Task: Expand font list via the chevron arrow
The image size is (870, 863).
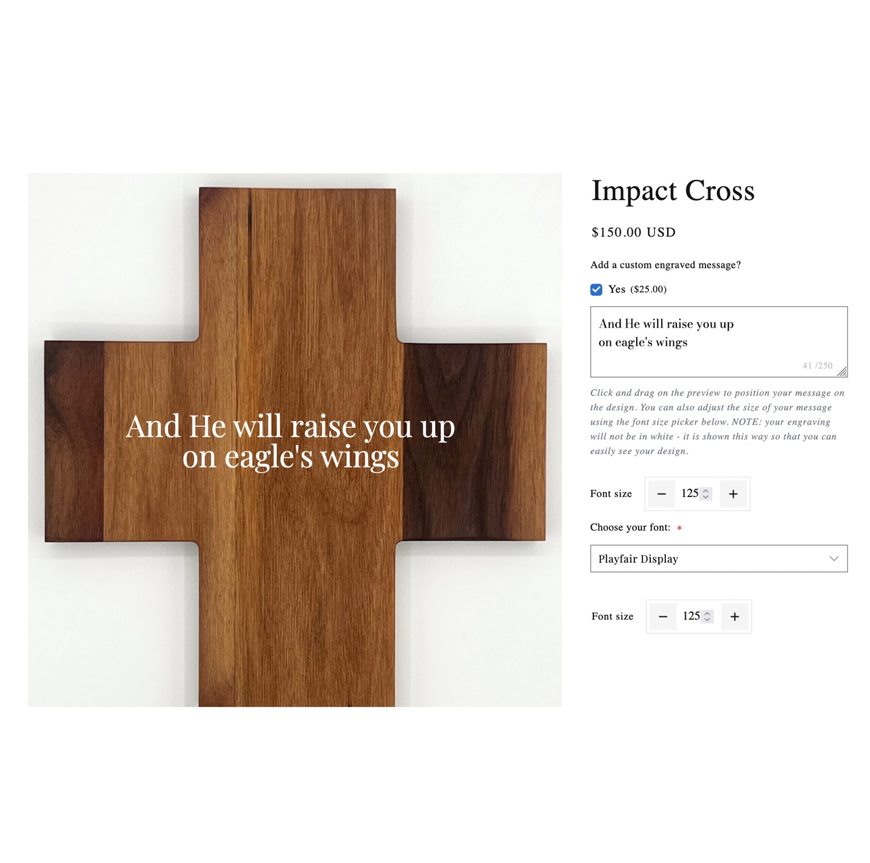Action: pos(834,559)
